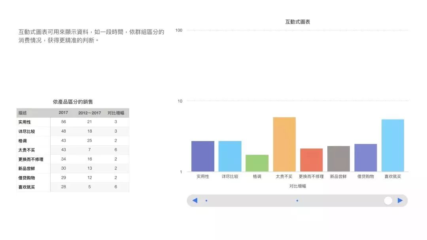The width and height of the screenshot is (427, 240).
Task: Click the right navigation arrow below the chart
Action: [x=400, y=201]
